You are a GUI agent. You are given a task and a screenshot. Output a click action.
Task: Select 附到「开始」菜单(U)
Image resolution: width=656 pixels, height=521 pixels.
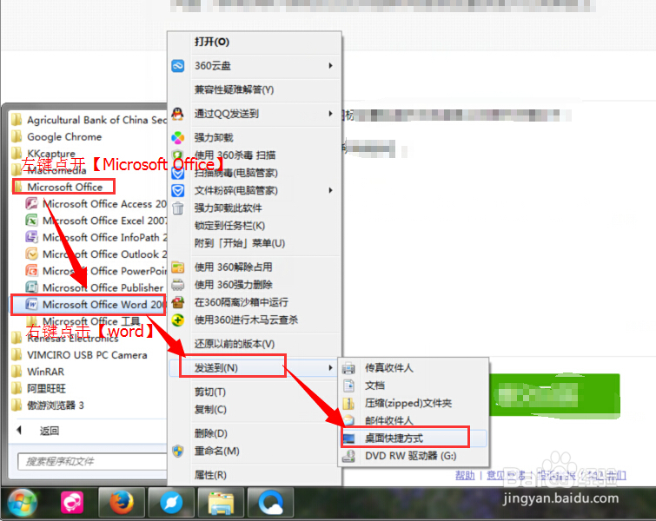pos(240,243)
